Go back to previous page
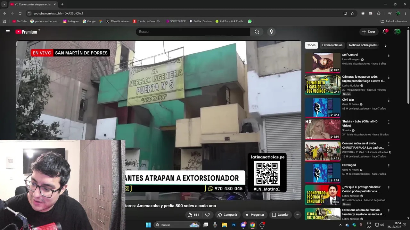The image size is (410, 230). 4,13
